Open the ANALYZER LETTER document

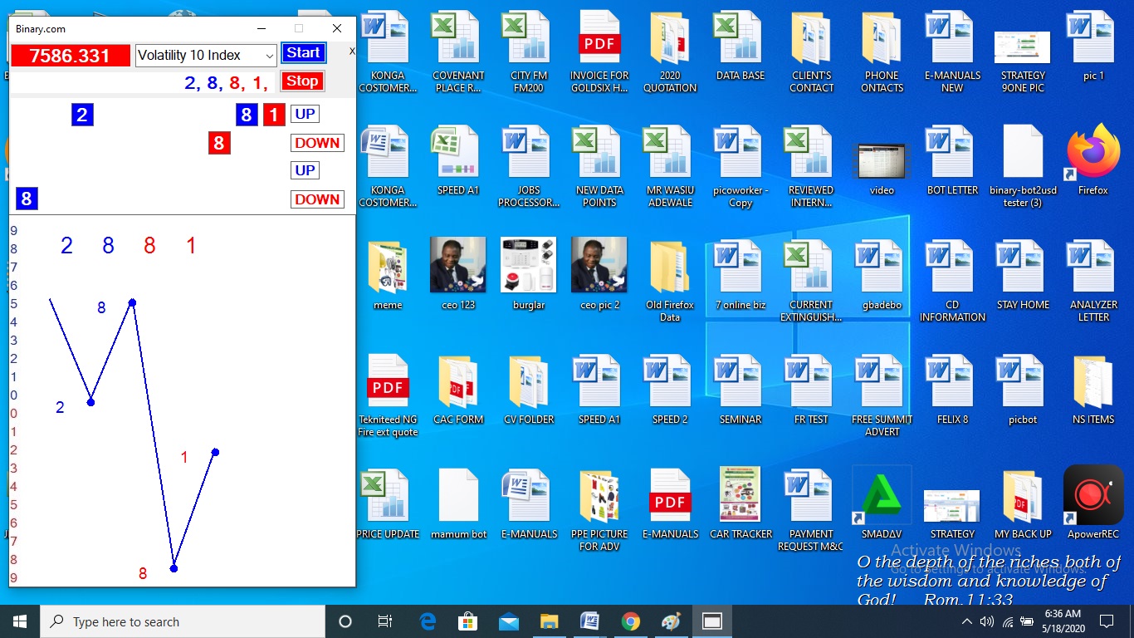(x=1093, y=281)
